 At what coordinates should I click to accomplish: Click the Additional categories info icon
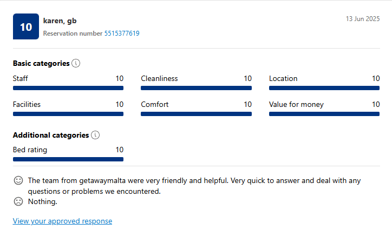(x=95, y=135)
